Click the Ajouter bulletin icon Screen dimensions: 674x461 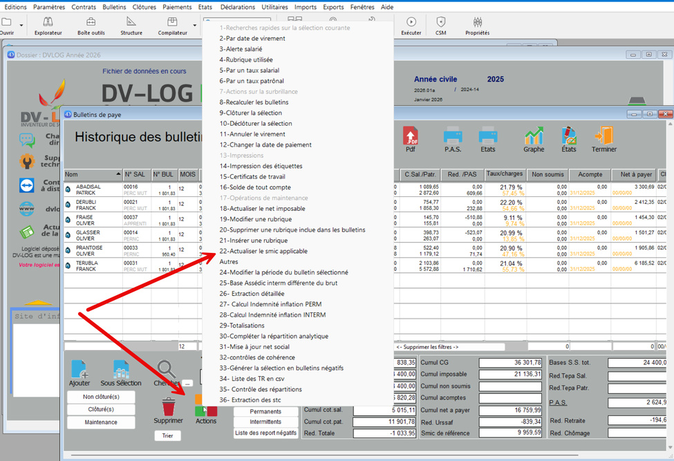tap(79, 370)
